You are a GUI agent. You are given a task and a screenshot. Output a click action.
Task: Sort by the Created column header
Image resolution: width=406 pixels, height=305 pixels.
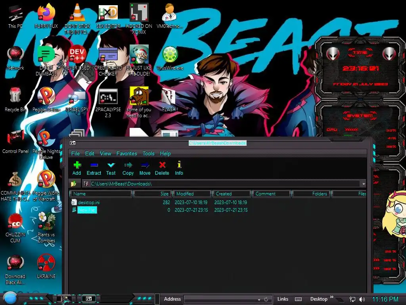232,194
